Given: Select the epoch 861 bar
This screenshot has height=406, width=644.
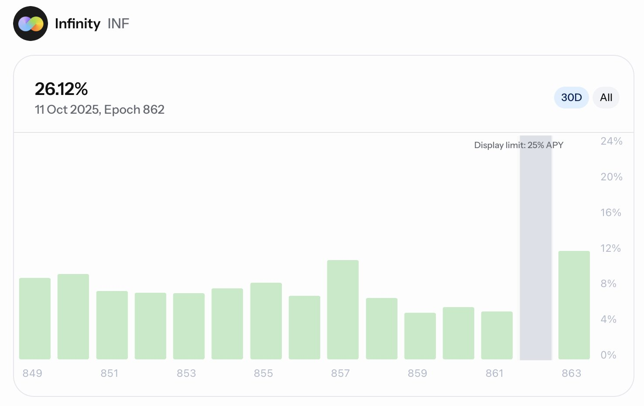Looking at the screenshot, I should [497, 335].
